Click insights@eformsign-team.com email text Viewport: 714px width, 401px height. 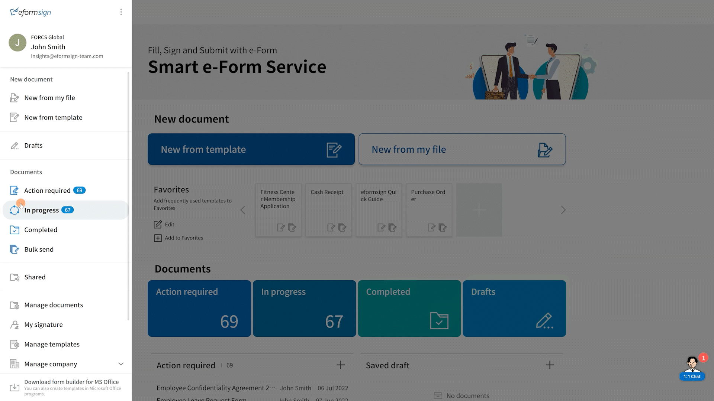click(x=67, y=56)
